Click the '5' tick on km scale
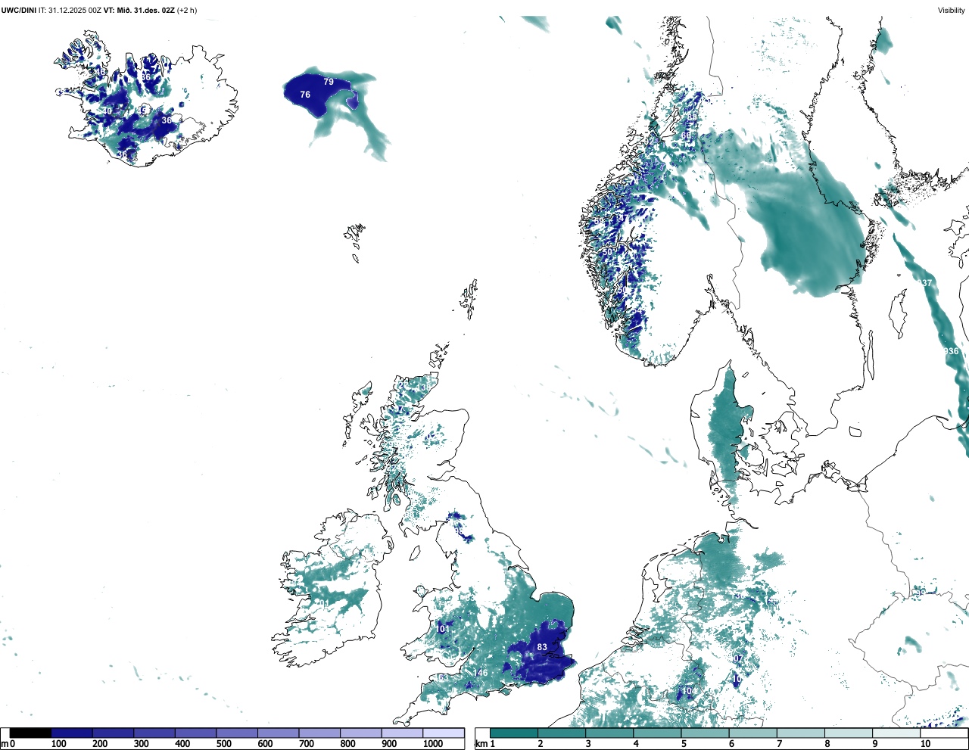 pyautogui.click(x=684, y=745)
